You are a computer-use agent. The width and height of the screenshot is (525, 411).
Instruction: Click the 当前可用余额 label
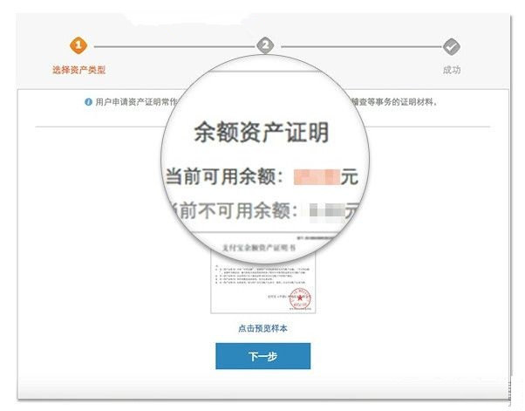(225, 176)
